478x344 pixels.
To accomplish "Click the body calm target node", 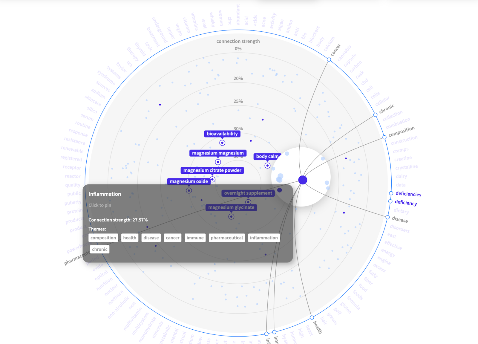I will pos(267,166).
